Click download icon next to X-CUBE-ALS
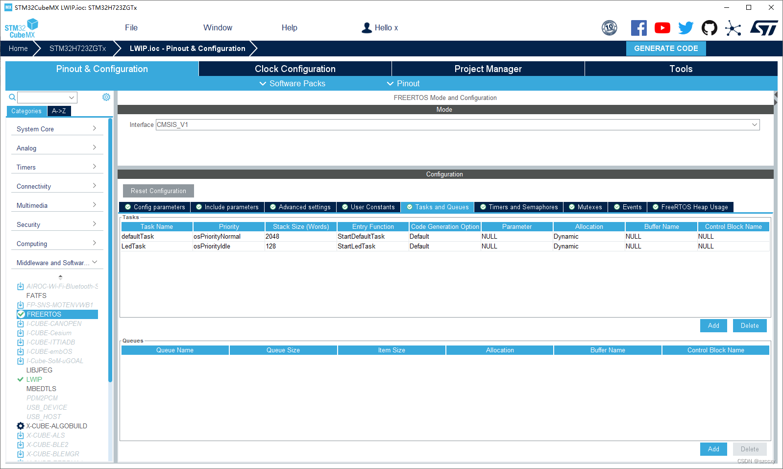Image resolution: width=783 pixels, height=469 pixels. coord(21,435)
